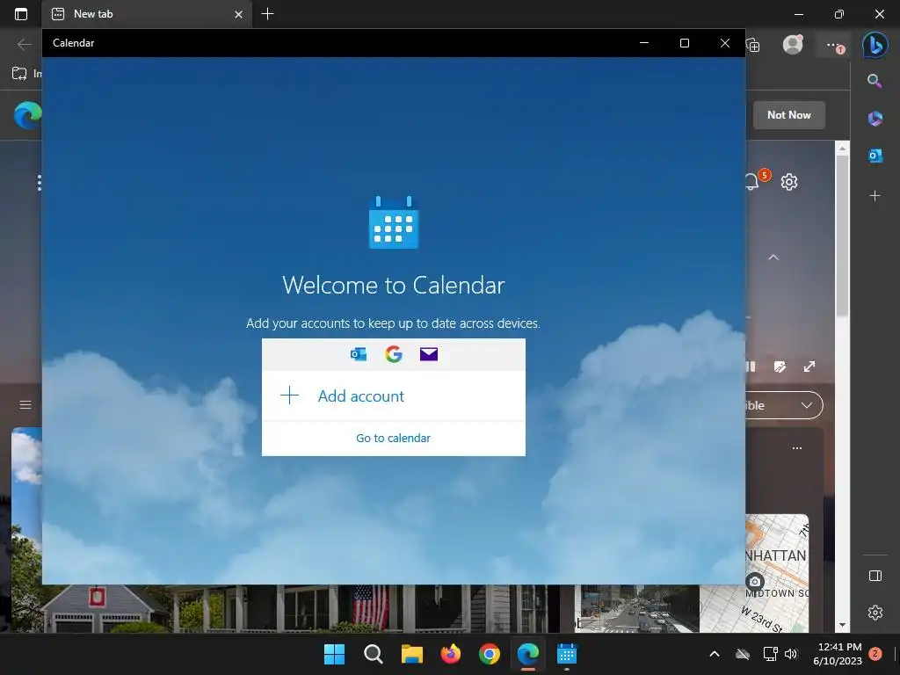Open Edge sidebar settings gear
The height and width of the screenshot is (675, 900).
(875, 613)
